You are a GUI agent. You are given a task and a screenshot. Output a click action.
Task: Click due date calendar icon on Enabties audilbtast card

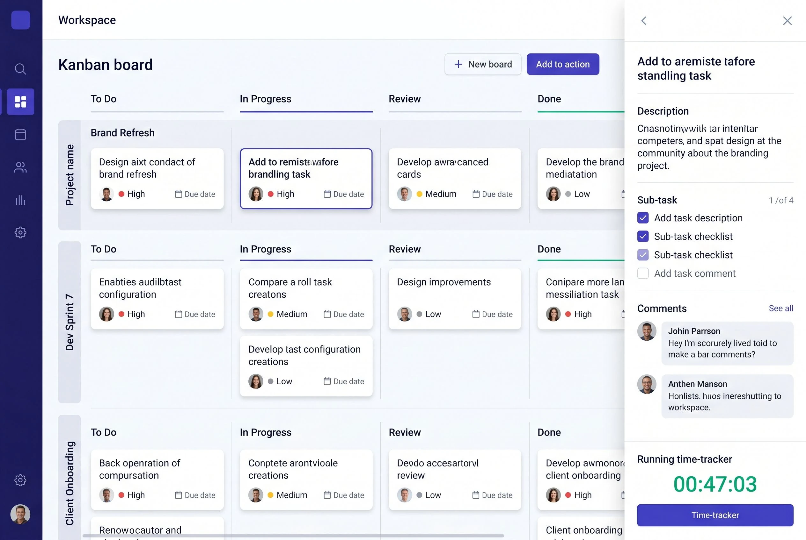[x=178, y=314]
